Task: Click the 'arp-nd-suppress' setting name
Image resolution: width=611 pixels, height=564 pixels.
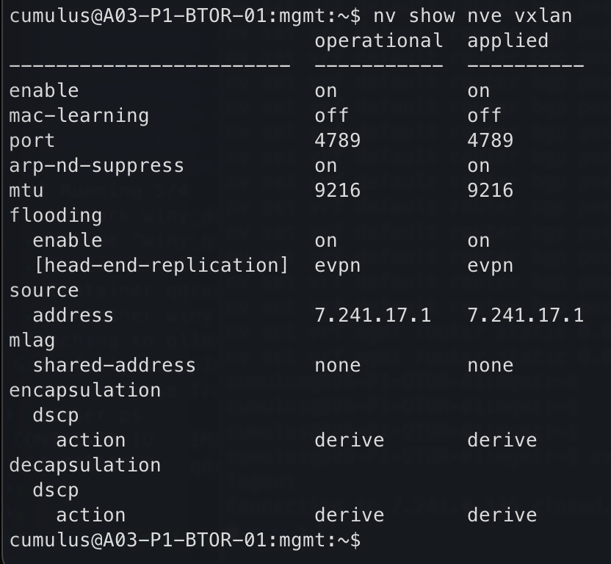Action: (x=96, y=165)
